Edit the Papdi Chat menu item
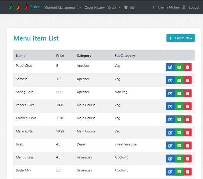Viewport: 203px width, 179px height. 170,67
